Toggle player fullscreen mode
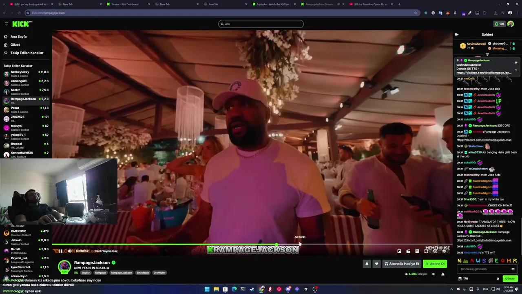522x294 pixels. pyautogui.click(x=426, y=251)
